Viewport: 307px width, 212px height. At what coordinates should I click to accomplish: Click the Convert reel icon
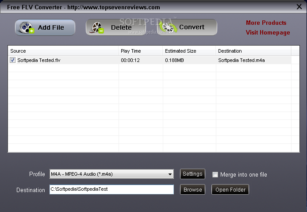[168, 27]
